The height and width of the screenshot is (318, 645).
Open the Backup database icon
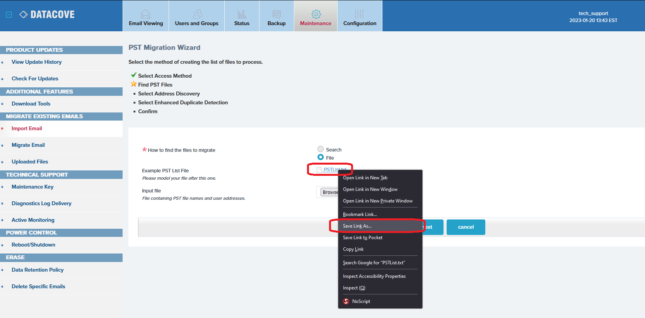pyautogui.click(x=276, y=14)
